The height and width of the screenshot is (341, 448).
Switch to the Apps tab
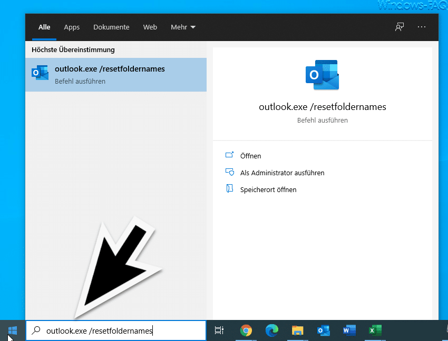(x=72, y=27)
